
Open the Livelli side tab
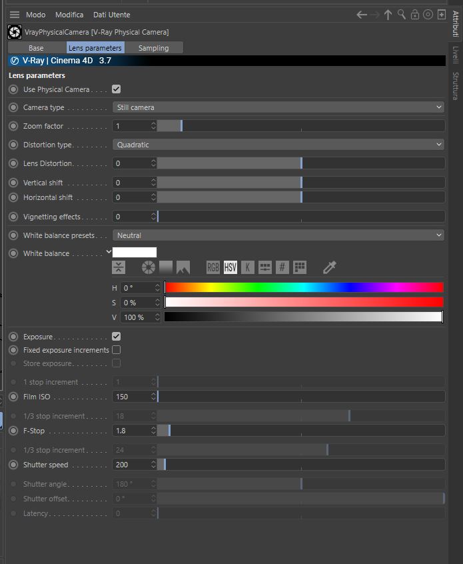coord(456,55)
